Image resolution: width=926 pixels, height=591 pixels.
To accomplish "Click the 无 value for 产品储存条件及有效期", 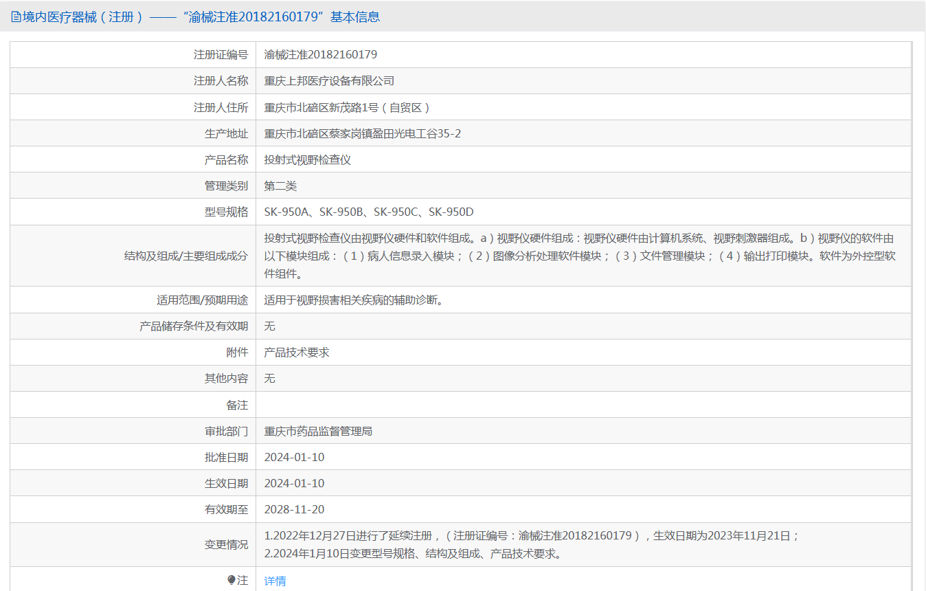I will pyautogui.click(x=270, y=326).
